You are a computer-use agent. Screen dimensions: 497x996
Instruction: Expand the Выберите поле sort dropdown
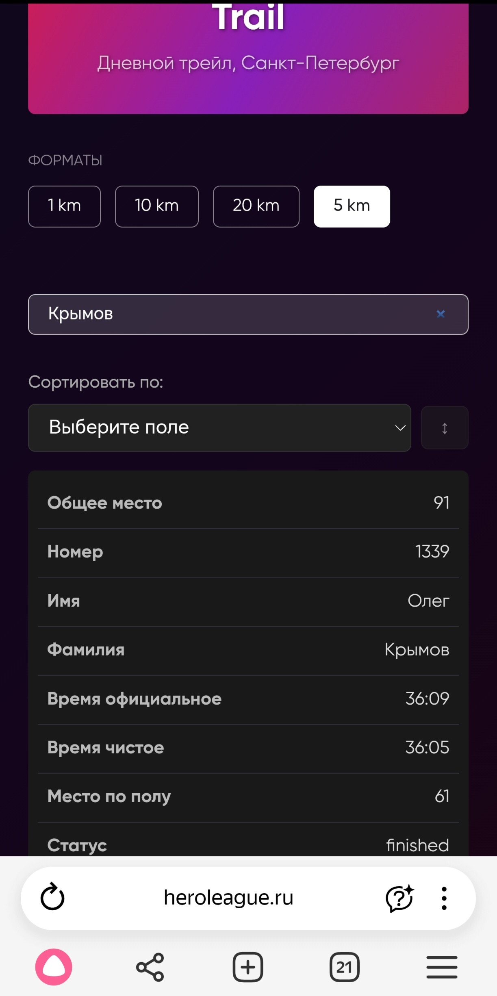(x=219, y=427)
